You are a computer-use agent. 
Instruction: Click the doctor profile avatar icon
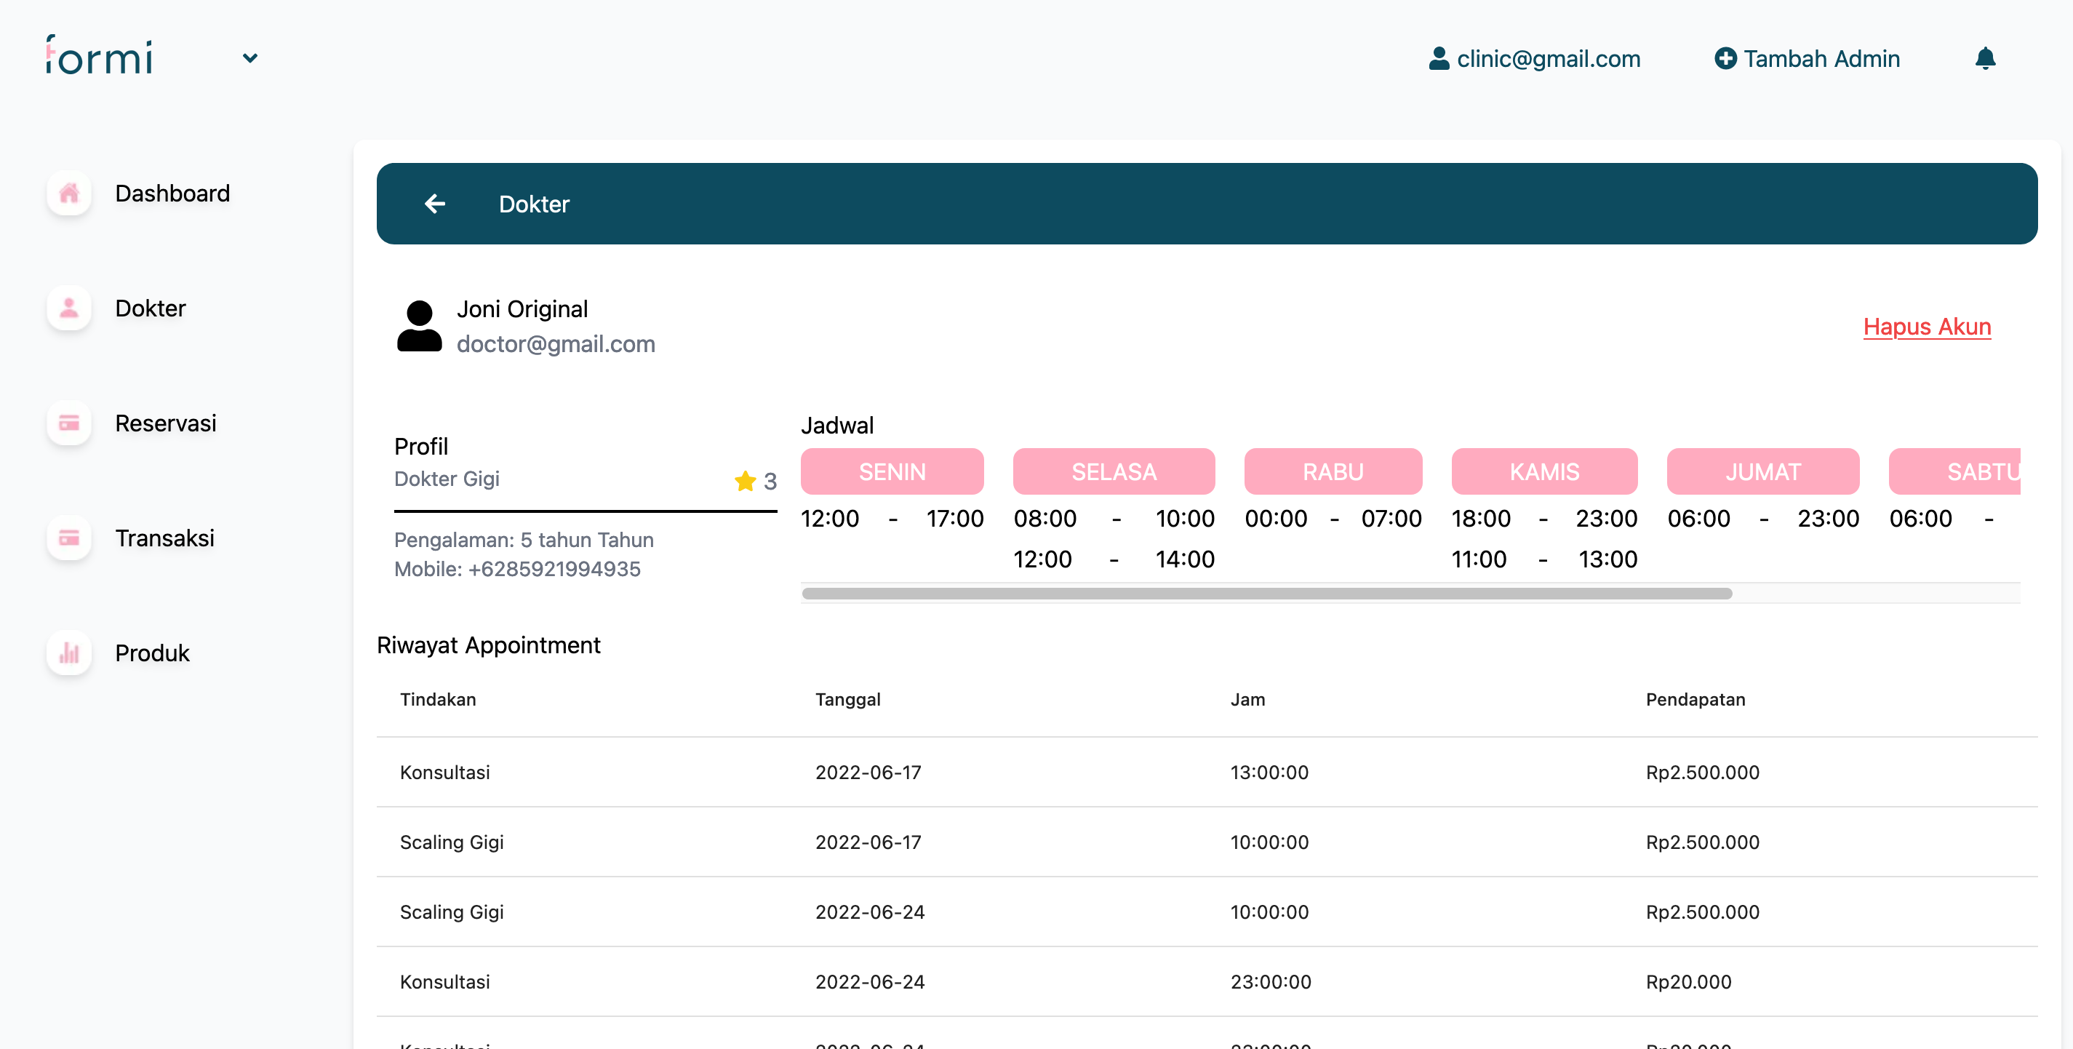pyautogui.click(x=419, y=326)
